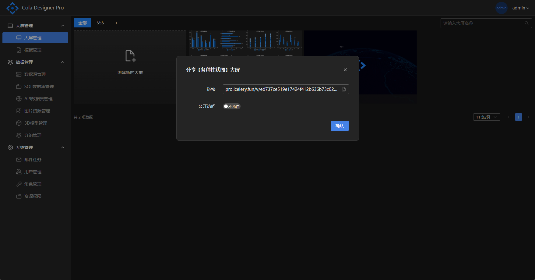This screenshot has width=535, height=280.
Task: Click the Cola Designer Pro logo icon
Action: 12,8
